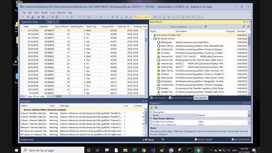This screenshot has height=153, width=272.
Task: Click 'Row 125 of 1,096' navigator text
Action: (36, 96)
